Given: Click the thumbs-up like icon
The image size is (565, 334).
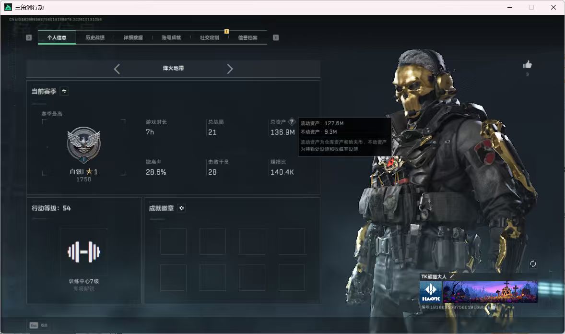Looking at the screenshot, I should pyautogui.click(x=528, y=65).
